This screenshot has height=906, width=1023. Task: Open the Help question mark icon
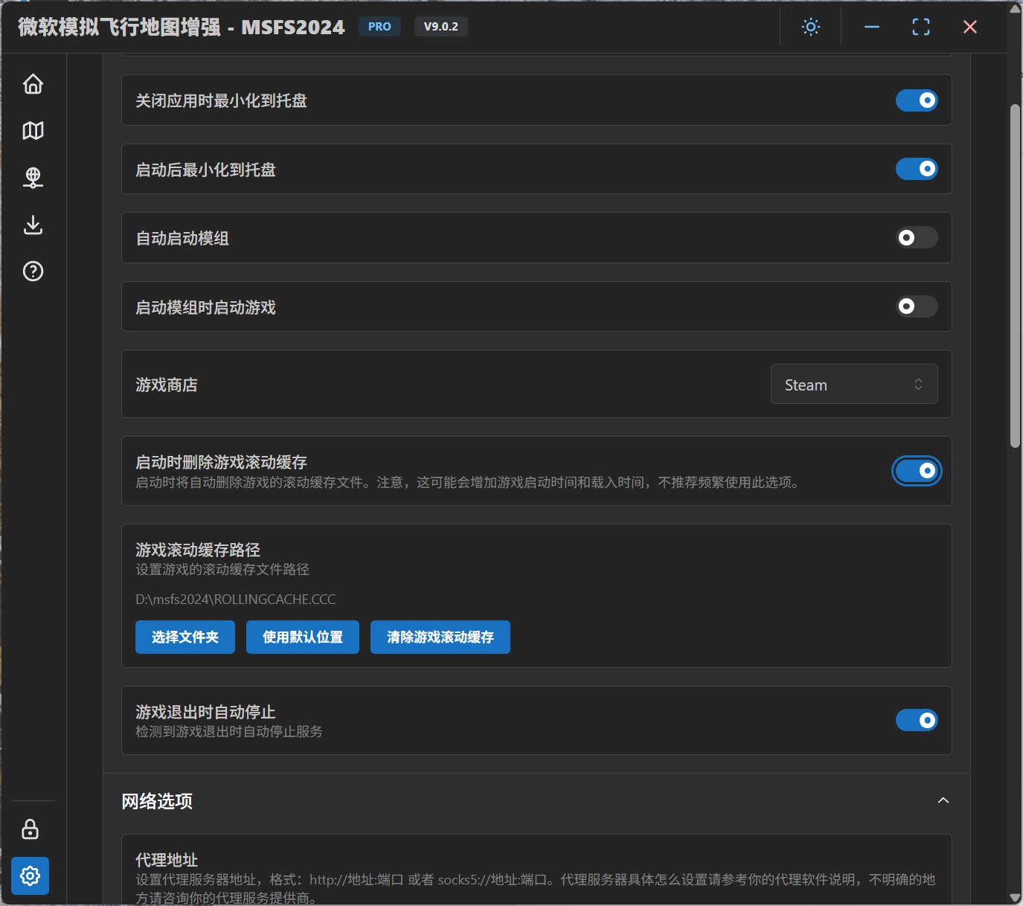tap(33, 272)
